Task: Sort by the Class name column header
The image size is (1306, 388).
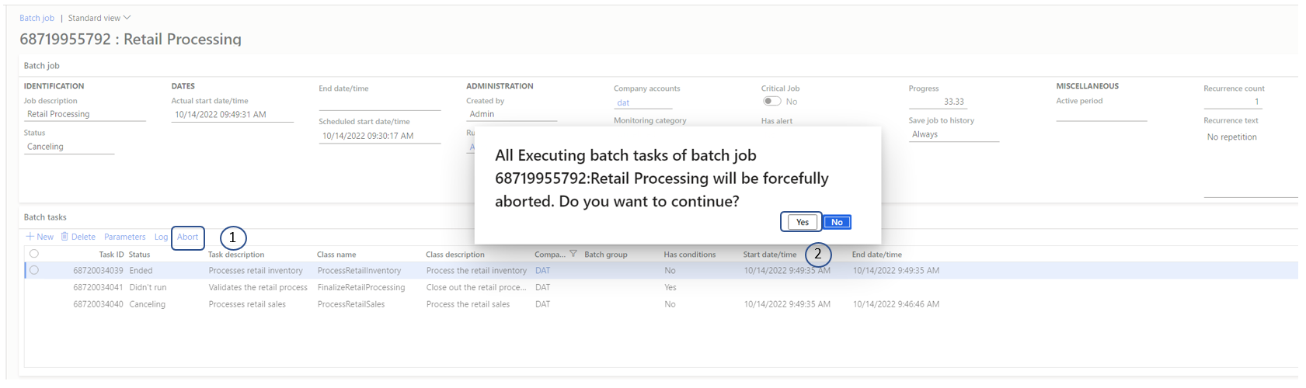Action: [x=336, y=255]
